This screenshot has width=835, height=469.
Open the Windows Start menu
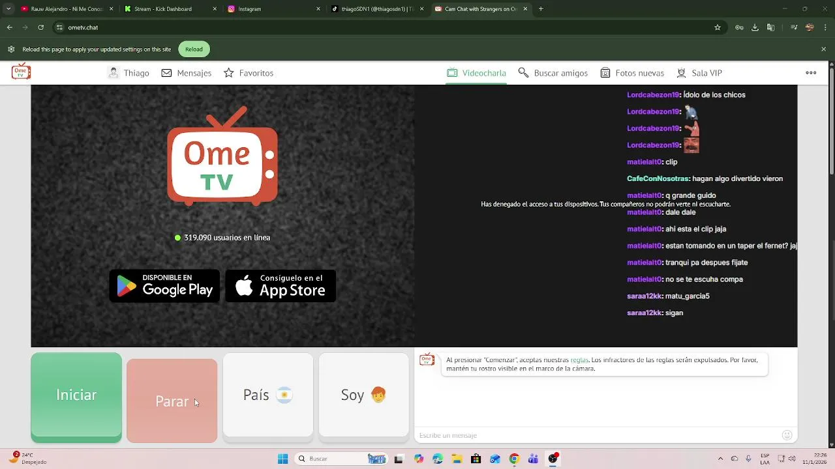coord(282,459)
